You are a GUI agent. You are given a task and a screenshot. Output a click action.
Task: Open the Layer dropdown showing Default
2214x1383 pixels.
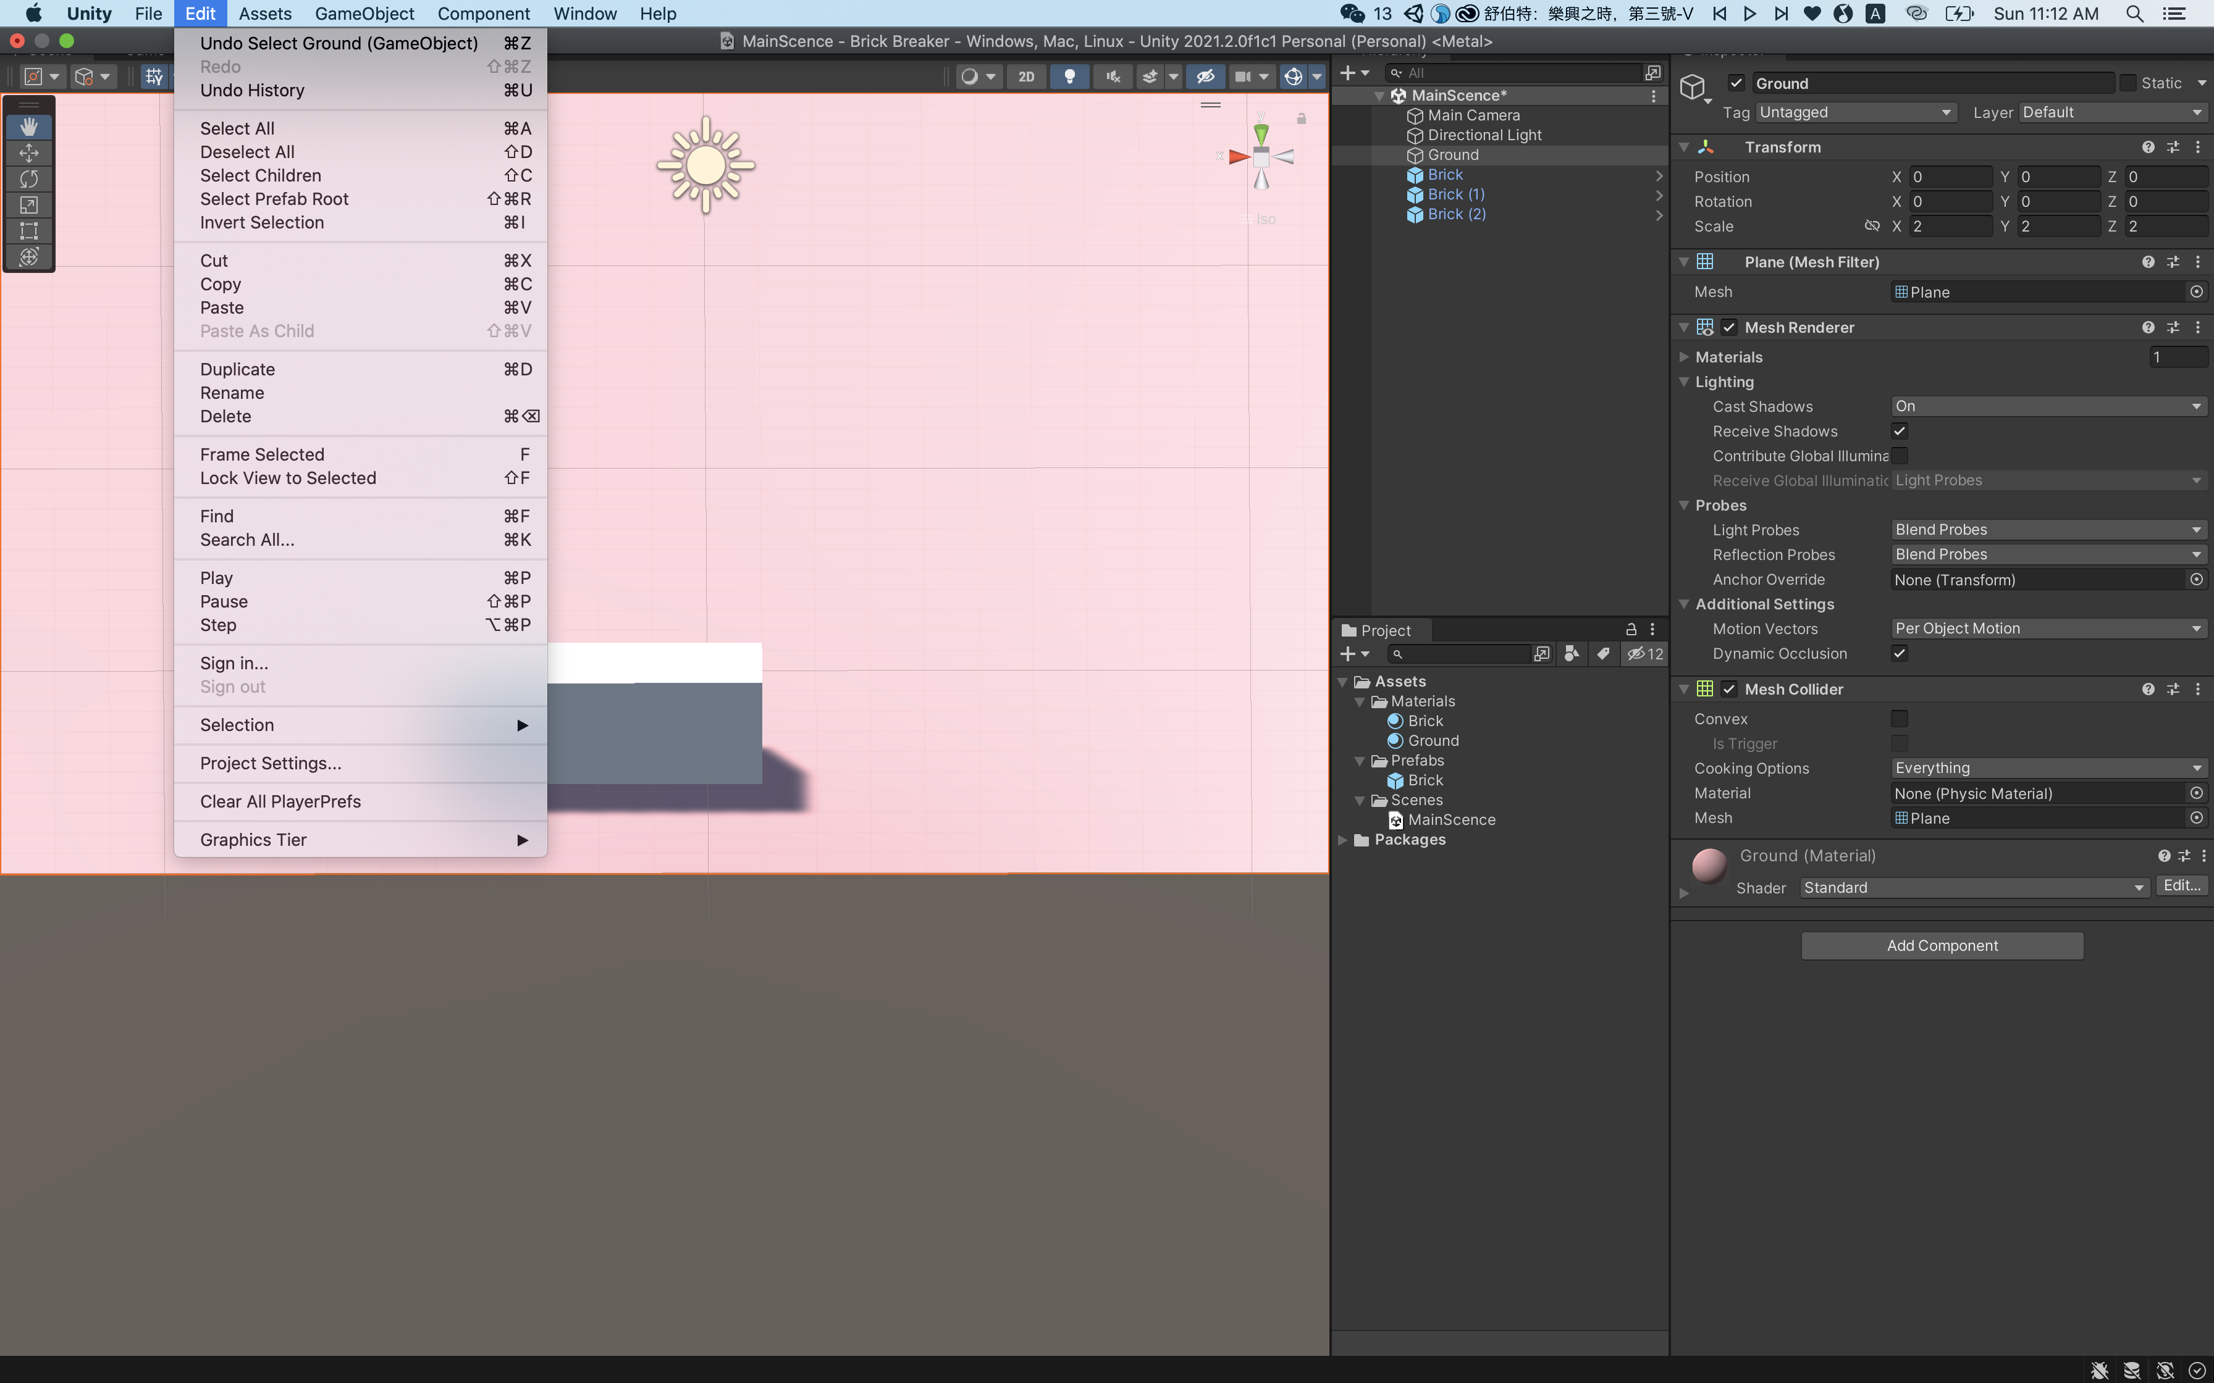(2113, 112)
